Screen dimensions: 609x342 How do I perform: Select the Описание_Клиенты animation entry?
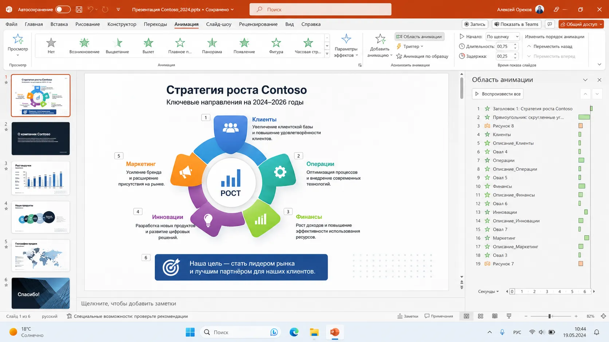click(x=532, y=143)
